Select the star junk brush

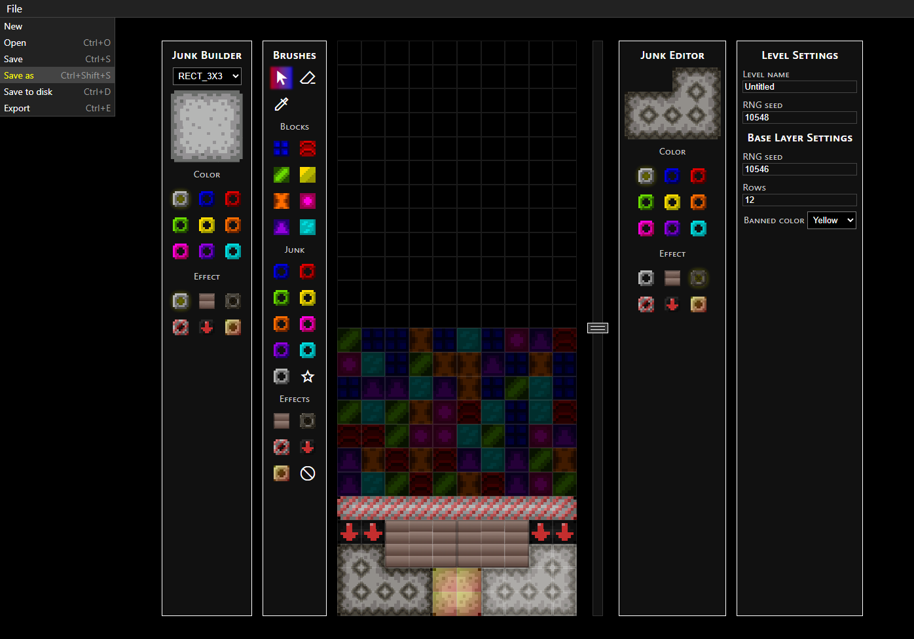point(308,376)
